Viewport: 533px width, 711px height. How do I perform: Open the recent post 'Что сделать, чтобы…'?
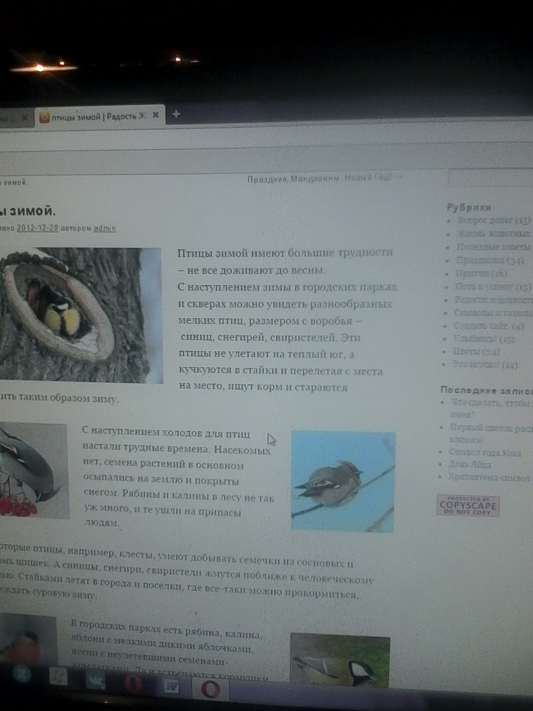tap(492, 408)
